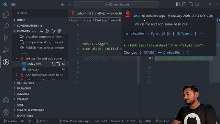Expand the 'Add boilerplate code in ht...' commit
Image resolution: width=220 pixels, height=124 pixels.
coord(17,75)
